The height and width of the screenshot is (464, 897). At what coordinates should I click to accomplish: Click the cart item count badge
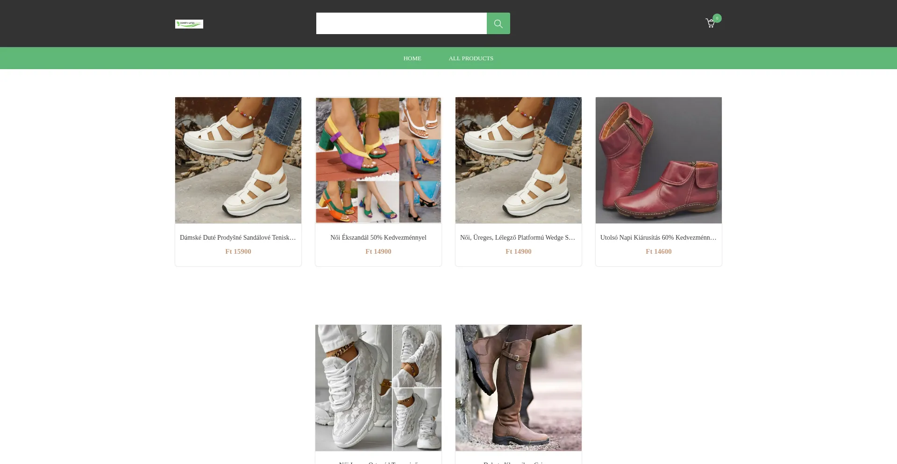coord(717,18)
